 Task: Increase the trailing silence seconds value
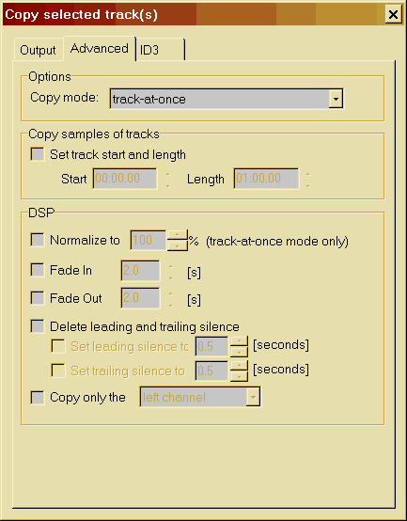[x=239, y=366]
